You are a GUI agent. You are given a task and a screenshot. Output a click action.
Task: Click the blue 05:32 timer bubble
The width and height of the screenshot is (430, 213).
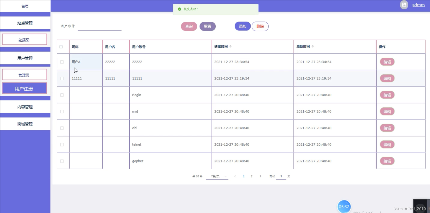point(344,206)
